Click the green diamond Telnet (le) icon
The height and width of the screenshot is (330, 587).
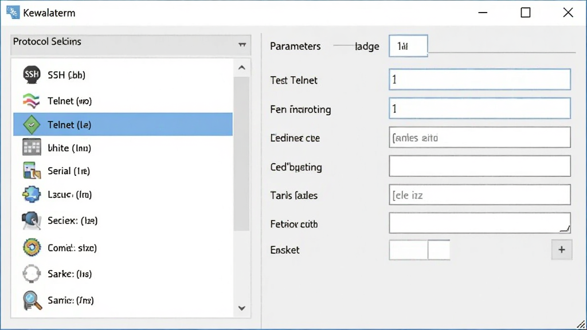[32, 124]
